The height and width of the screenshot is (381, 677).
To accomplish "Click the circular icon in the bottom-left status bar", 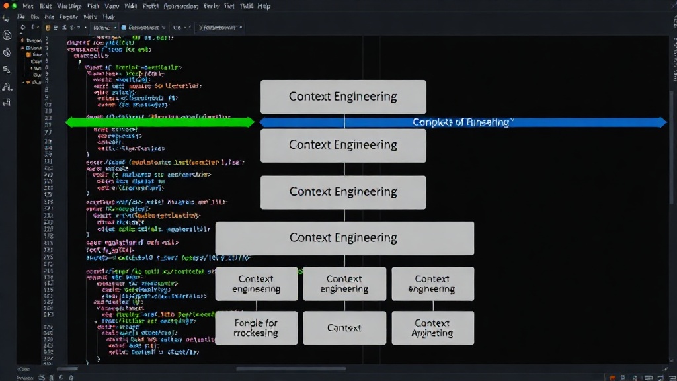I will click(x=71, y=378).
